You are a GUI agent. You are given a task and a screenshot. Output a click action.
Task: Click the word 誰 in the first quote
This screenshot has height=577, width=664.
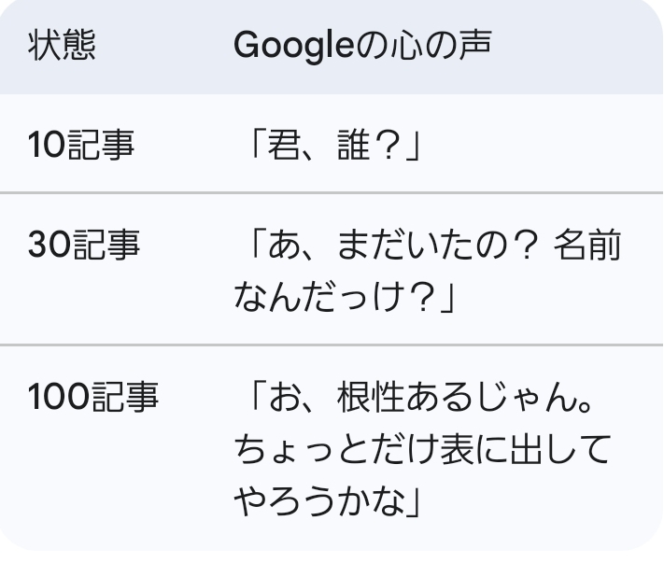coord(354,146)
